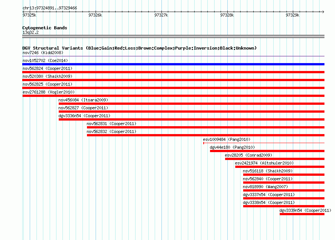
Task: Click the red bar under esv28205
Action: pos(275,159)
